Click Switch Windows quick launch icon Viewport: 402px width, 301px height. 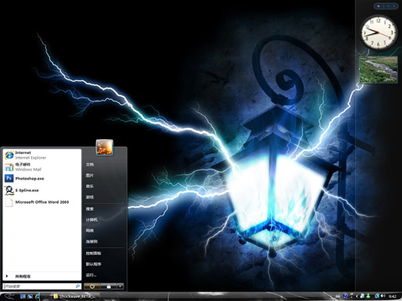[x=30, y=296]
